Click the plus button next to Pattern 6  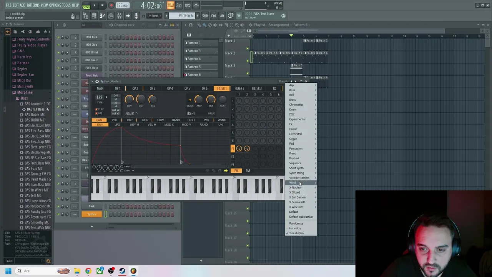[198, 16]
